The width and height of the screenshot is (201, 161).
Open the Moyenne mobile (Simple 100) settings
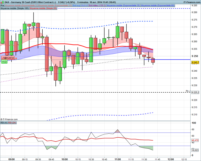(15, 8)
